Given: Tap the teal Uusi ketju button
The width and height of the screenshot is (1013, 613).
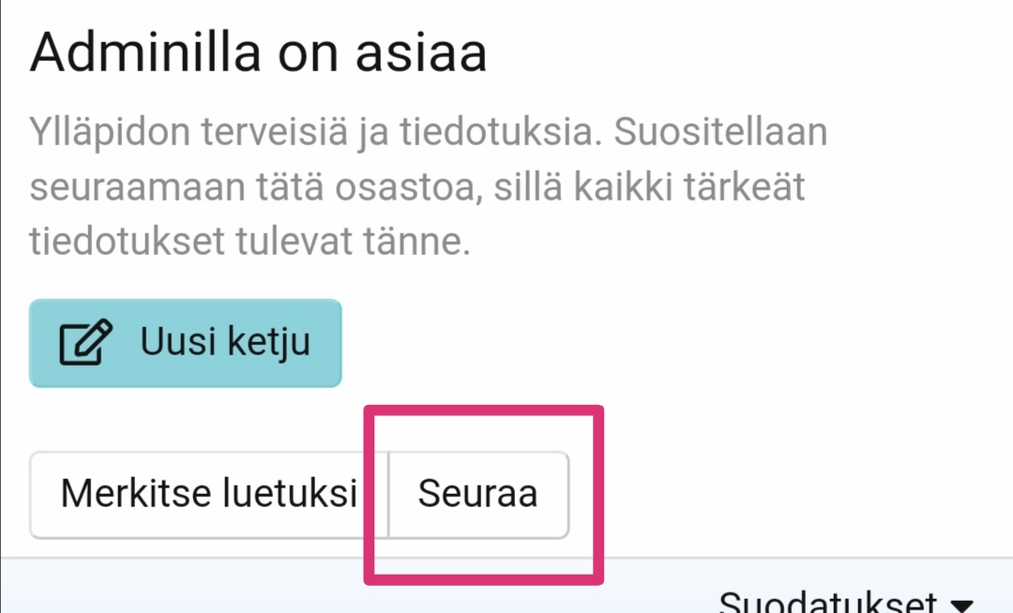Looking at the screenshot, I should point(186,343).
